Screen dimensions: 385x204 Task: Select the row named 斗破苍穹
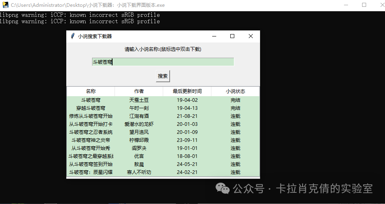point(163,100)
